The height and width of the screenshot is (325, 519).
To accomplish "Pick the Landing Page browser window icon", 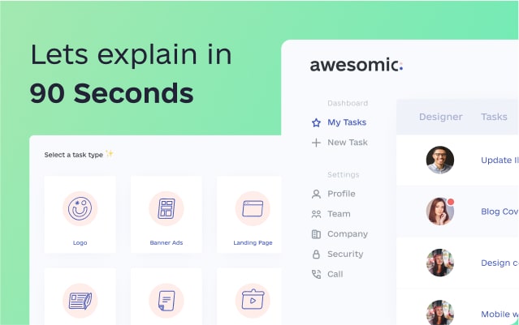I will (x=253, y=208).
